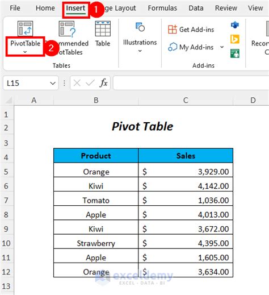Click the My Add-ins button
The image size is (269, 295).
191,47
